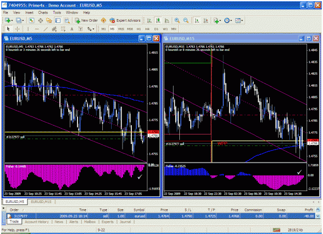Image resolution: width=323 pixels, height=234 pixels.
Task: Expand the Indicators dropdown arrow
Action: pos(220,20)
